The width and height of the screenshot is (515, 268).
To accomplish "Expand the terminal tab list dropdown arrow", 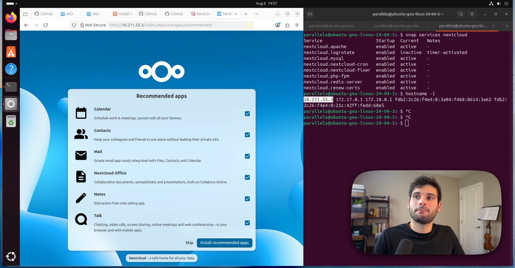I will coord(507,26).
